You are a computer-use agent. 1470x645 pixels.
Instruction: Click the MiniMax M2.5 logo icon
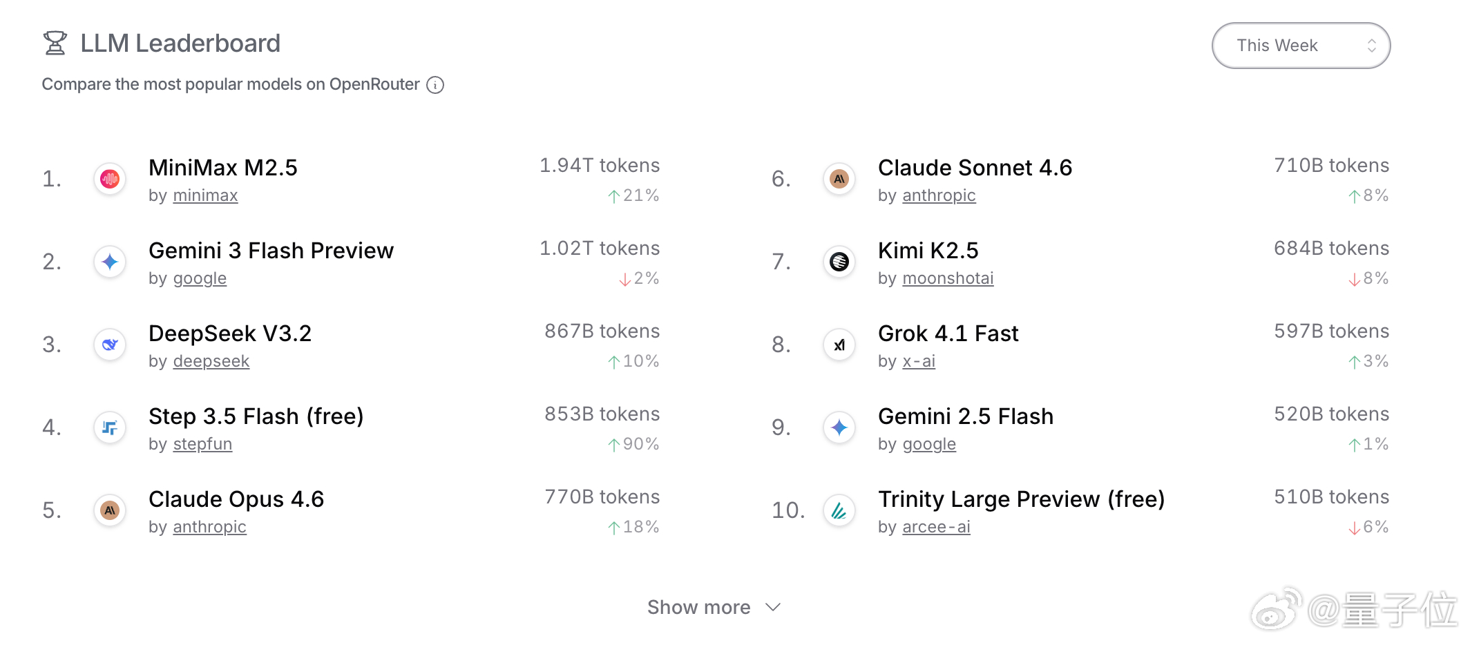110,180
